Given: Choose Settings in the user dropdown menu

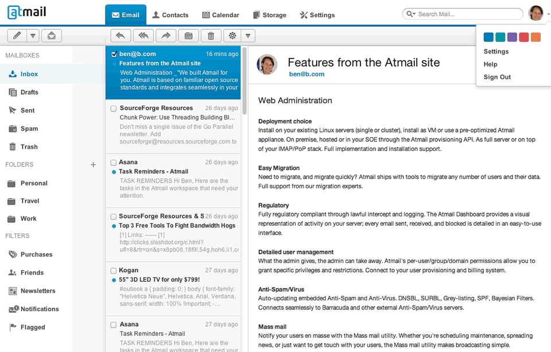Looking at the screenshot, I should pos(496,51).
